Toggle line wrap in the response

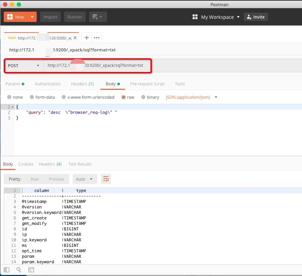pyautogui.click(x=106, y=179)
